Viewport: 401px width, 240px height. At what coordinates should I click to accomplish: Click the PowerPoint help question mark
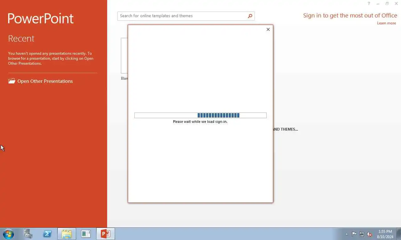[369, 4]
